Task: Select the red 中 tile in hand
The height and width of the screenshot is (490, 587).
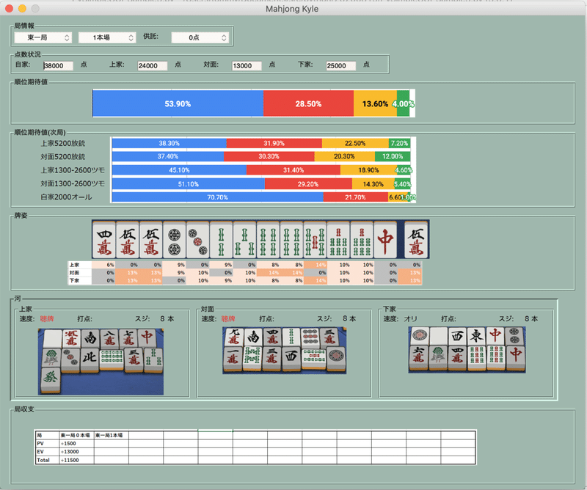Action: pos(385,240)
